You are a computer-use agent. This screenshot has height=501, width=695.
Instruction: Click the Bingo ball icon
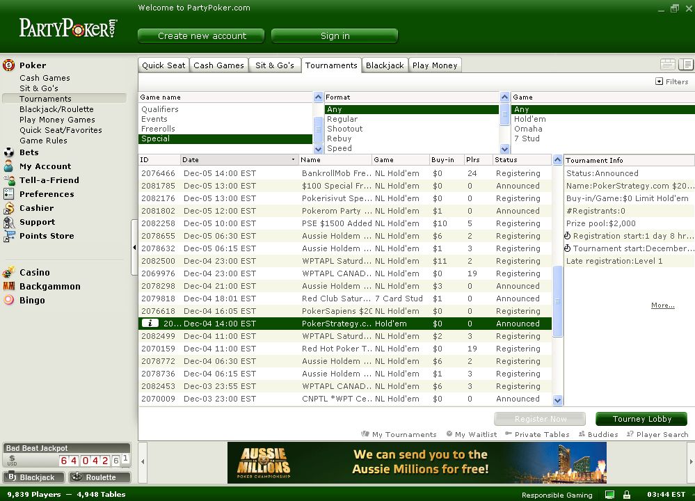(x=8, y=300)
